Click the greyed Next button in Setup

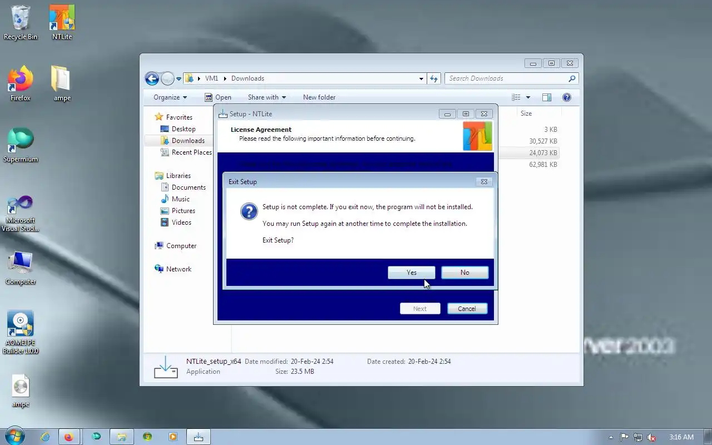coord(420,309)
